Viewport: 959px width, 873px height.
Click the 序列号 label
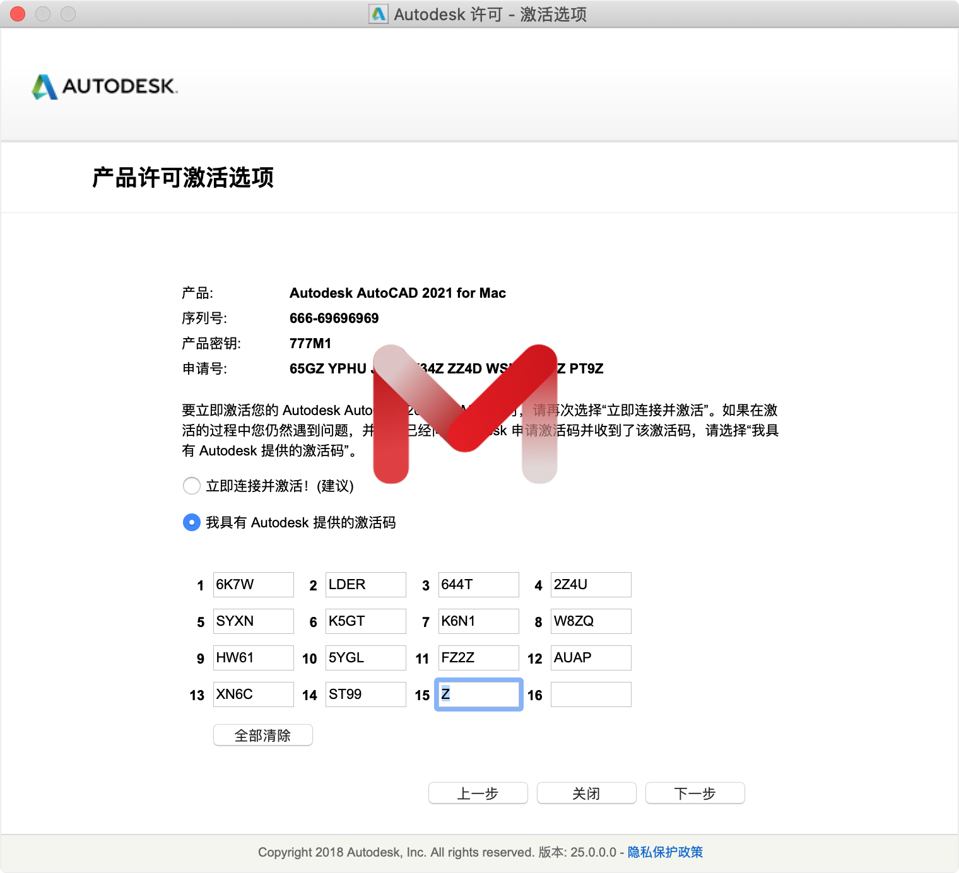pos(204,318)
